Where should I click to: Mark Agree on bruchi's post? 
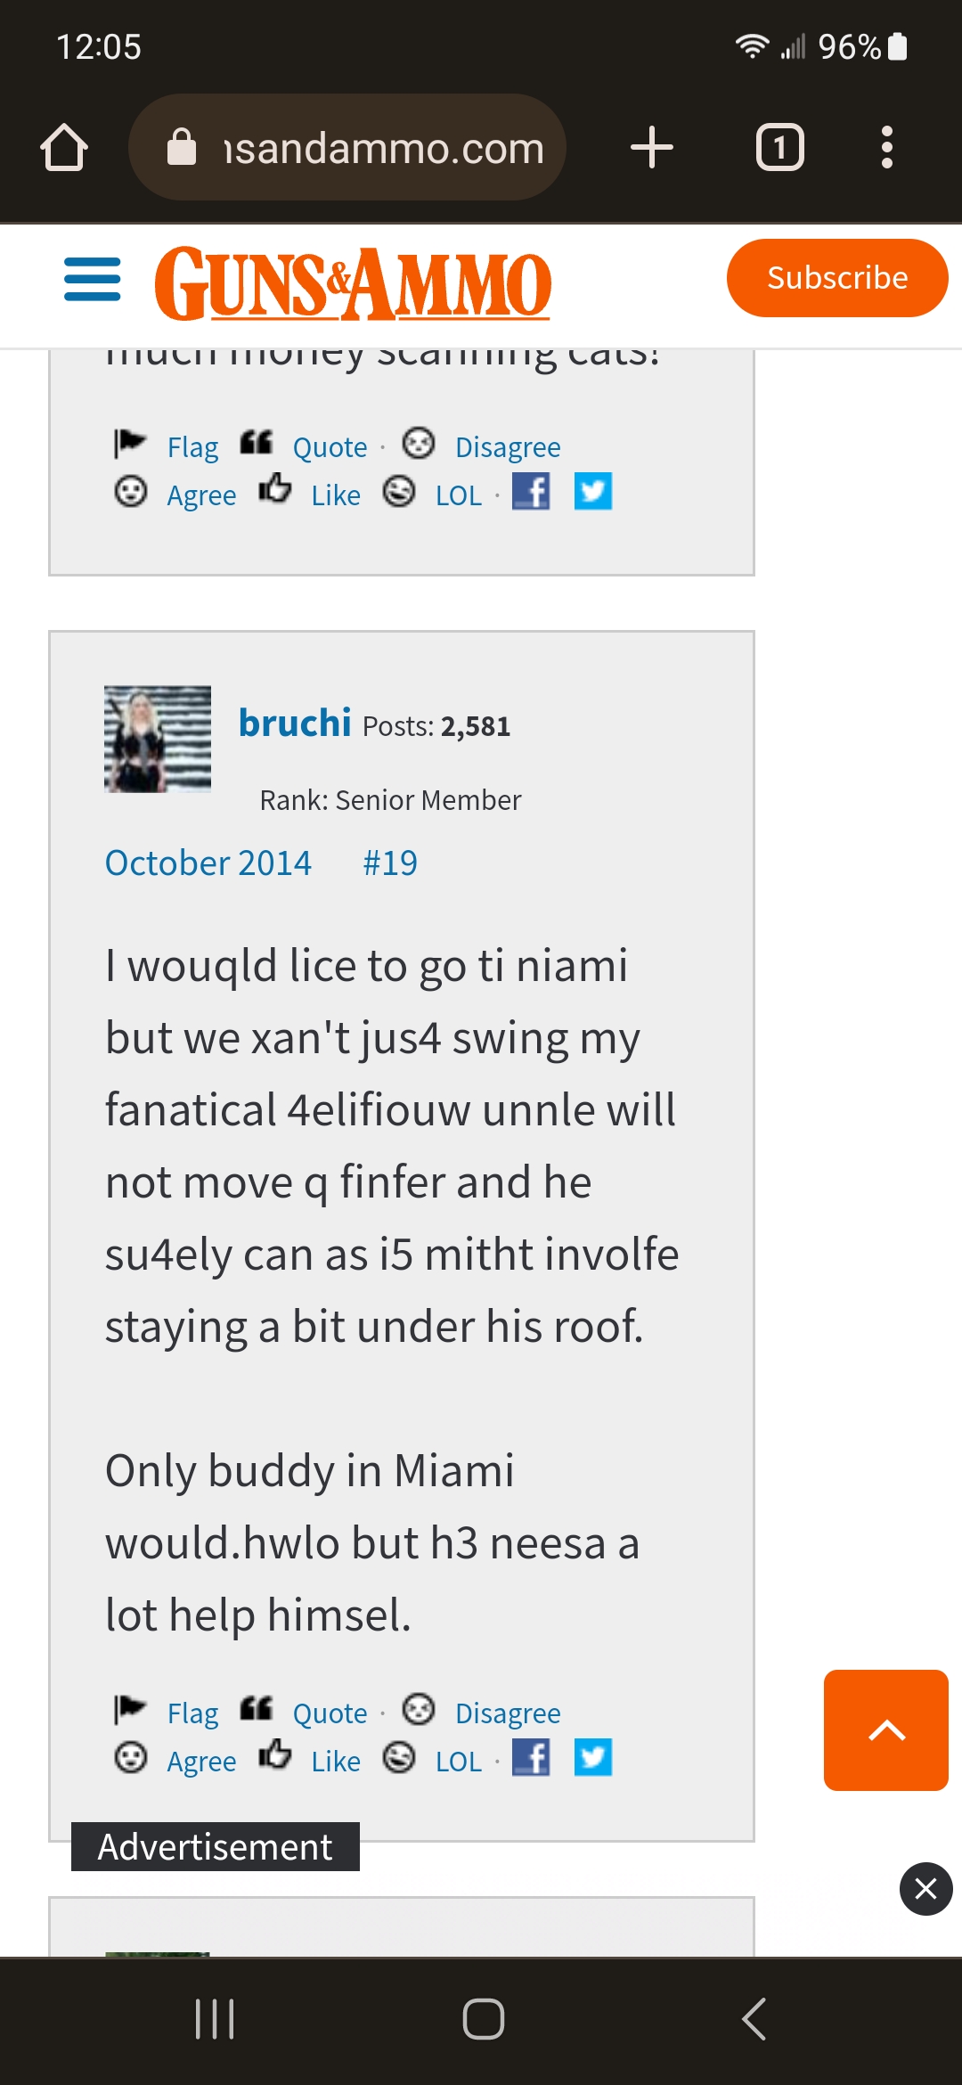point(201,1761)
